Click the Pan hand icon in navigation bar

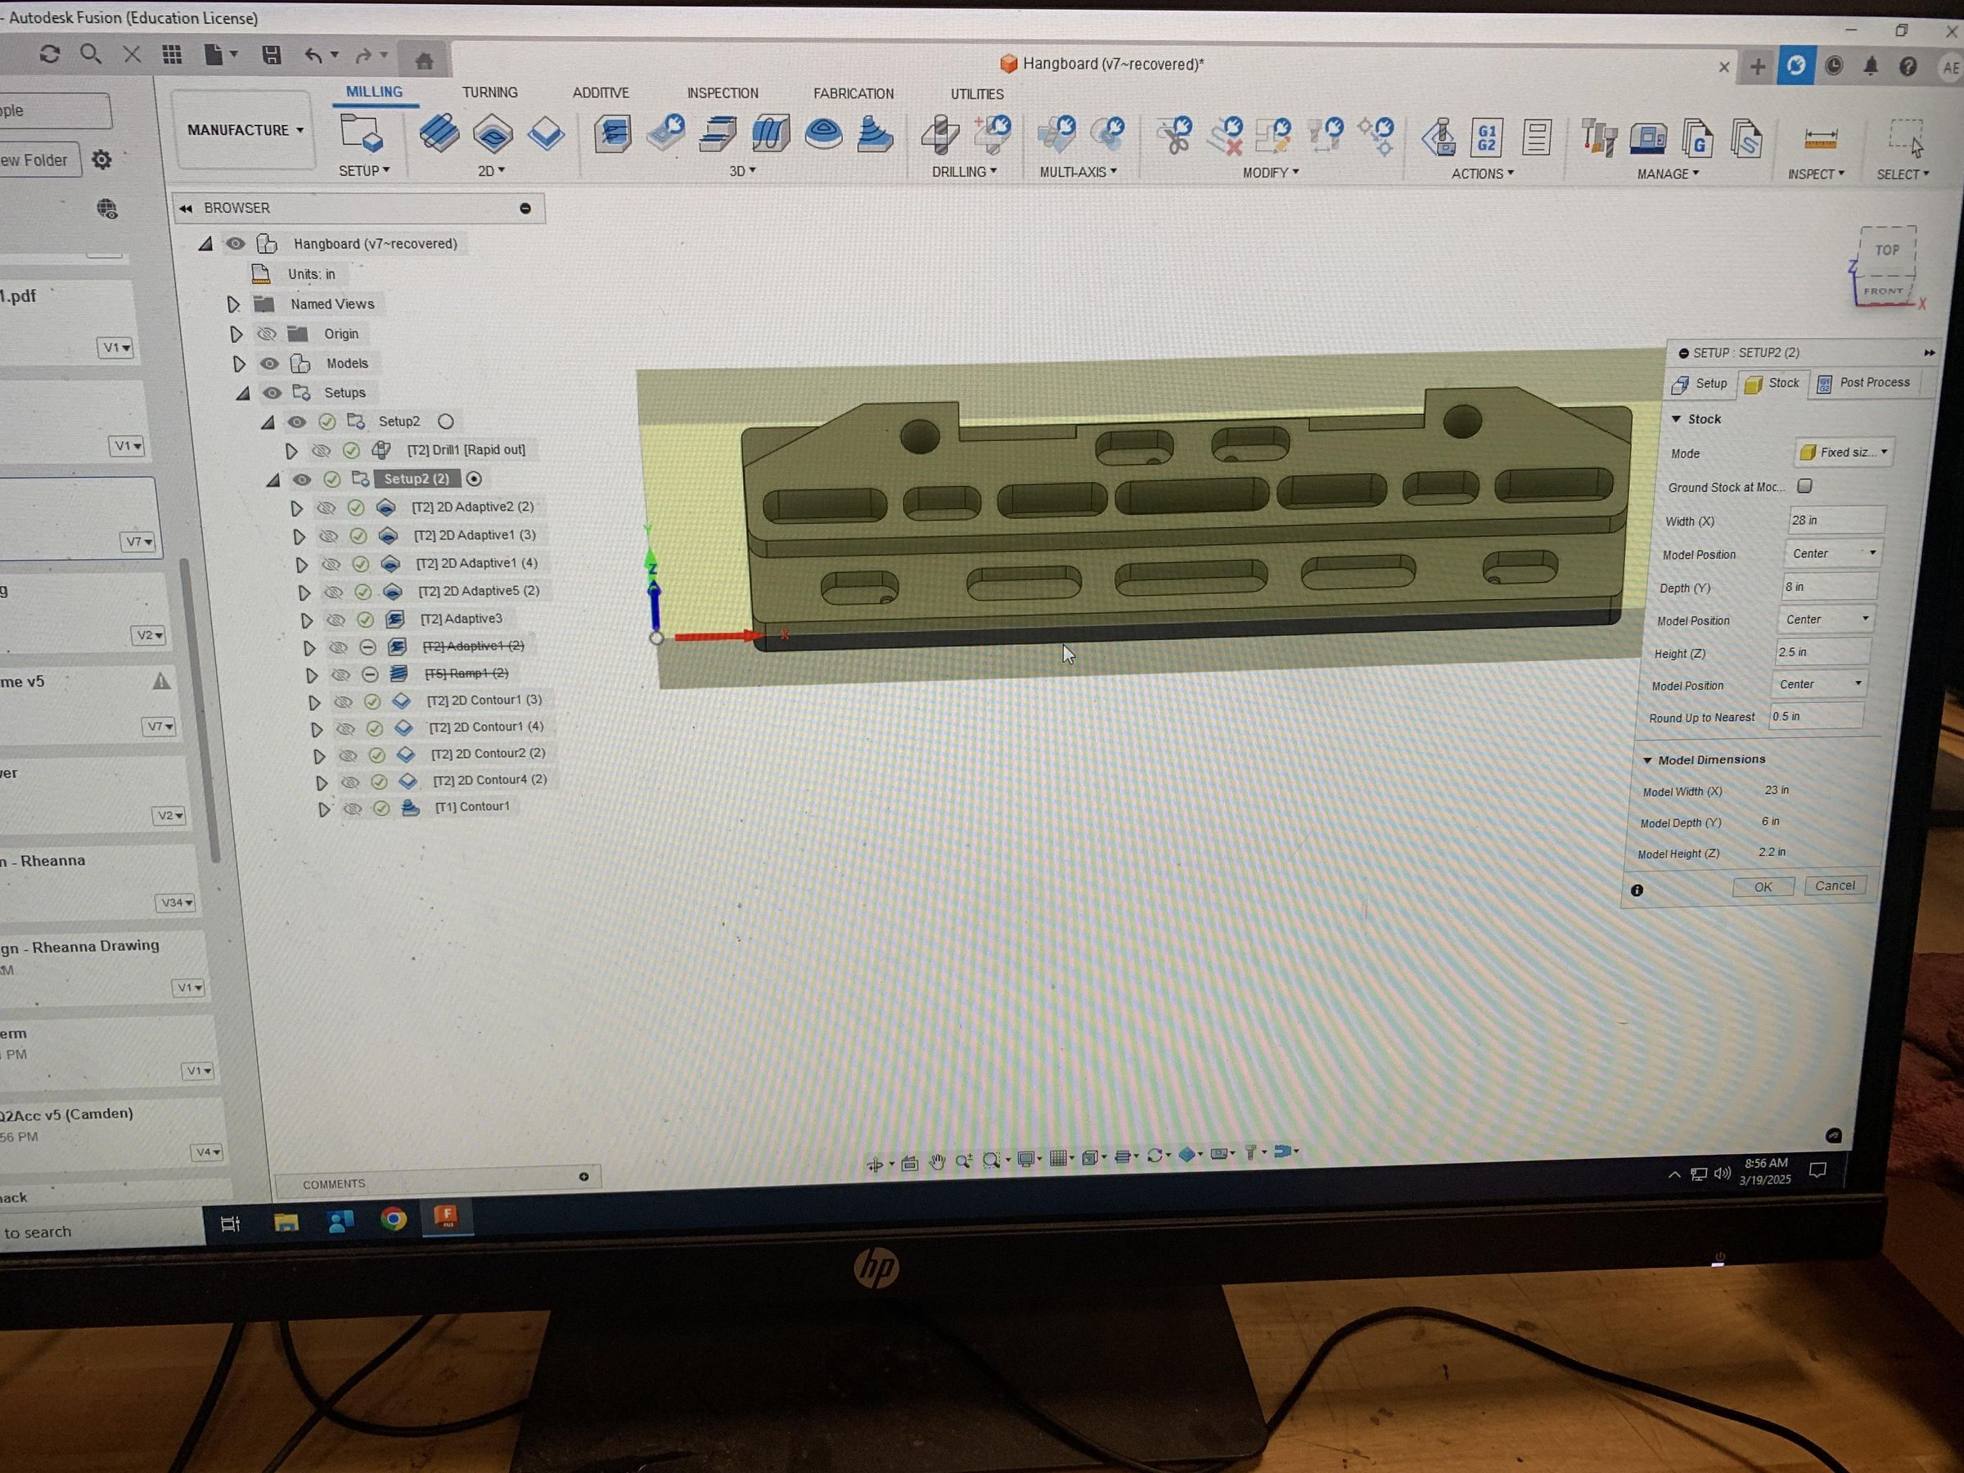point(938,1161)
